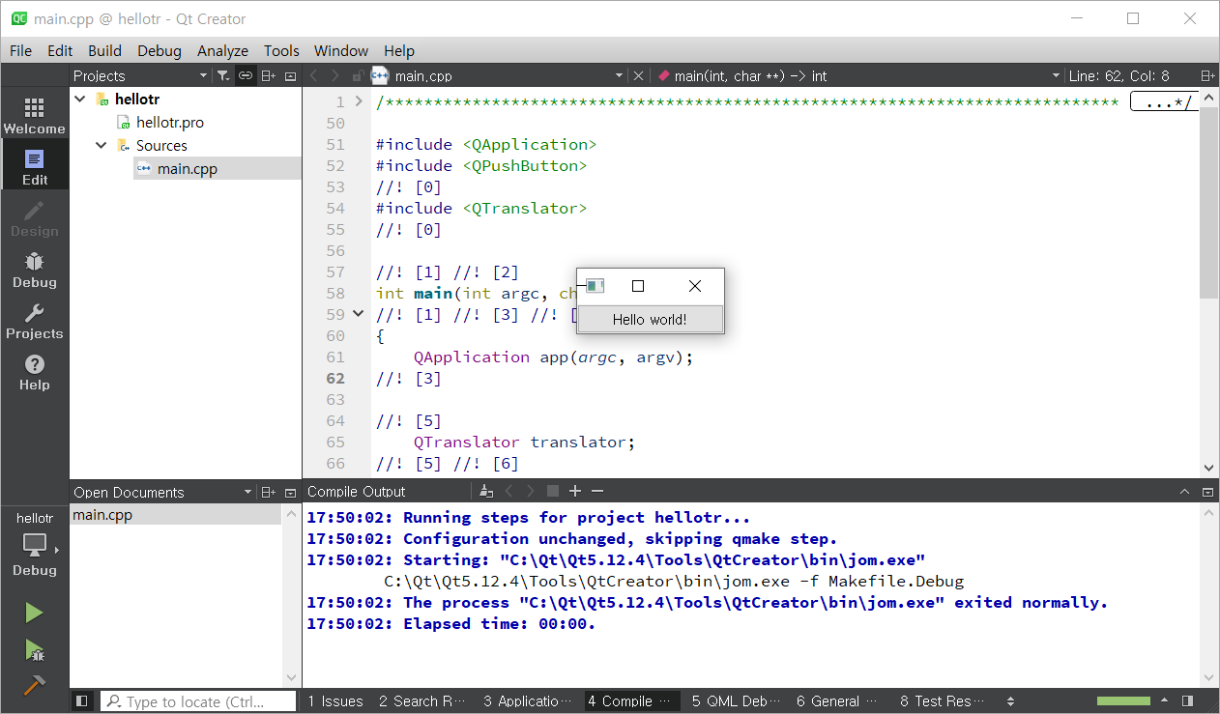Screen dimensions: 1220x714
Task: Switch to the 1 Issues output tab
Action: [x=335, y=701]
